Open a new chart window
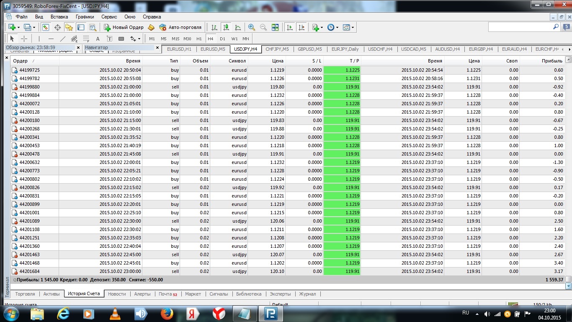The width and height of the screenshot is (572, 322). tap(12, 27)
